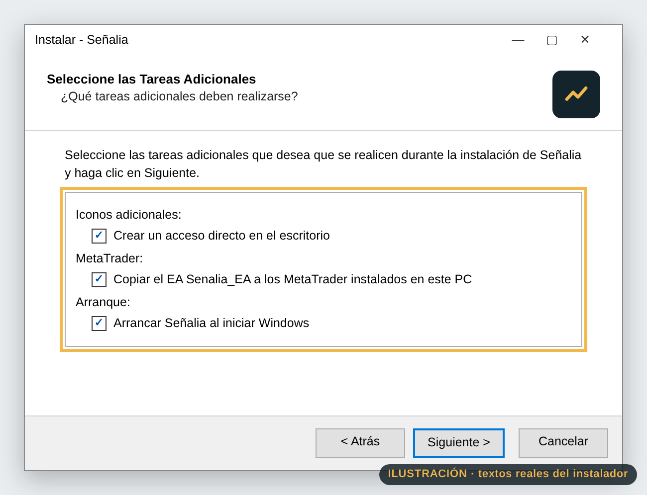Go back with the Atrás button
The height and width of the screenshot is (495, 647).
click(x=360, y=443)
